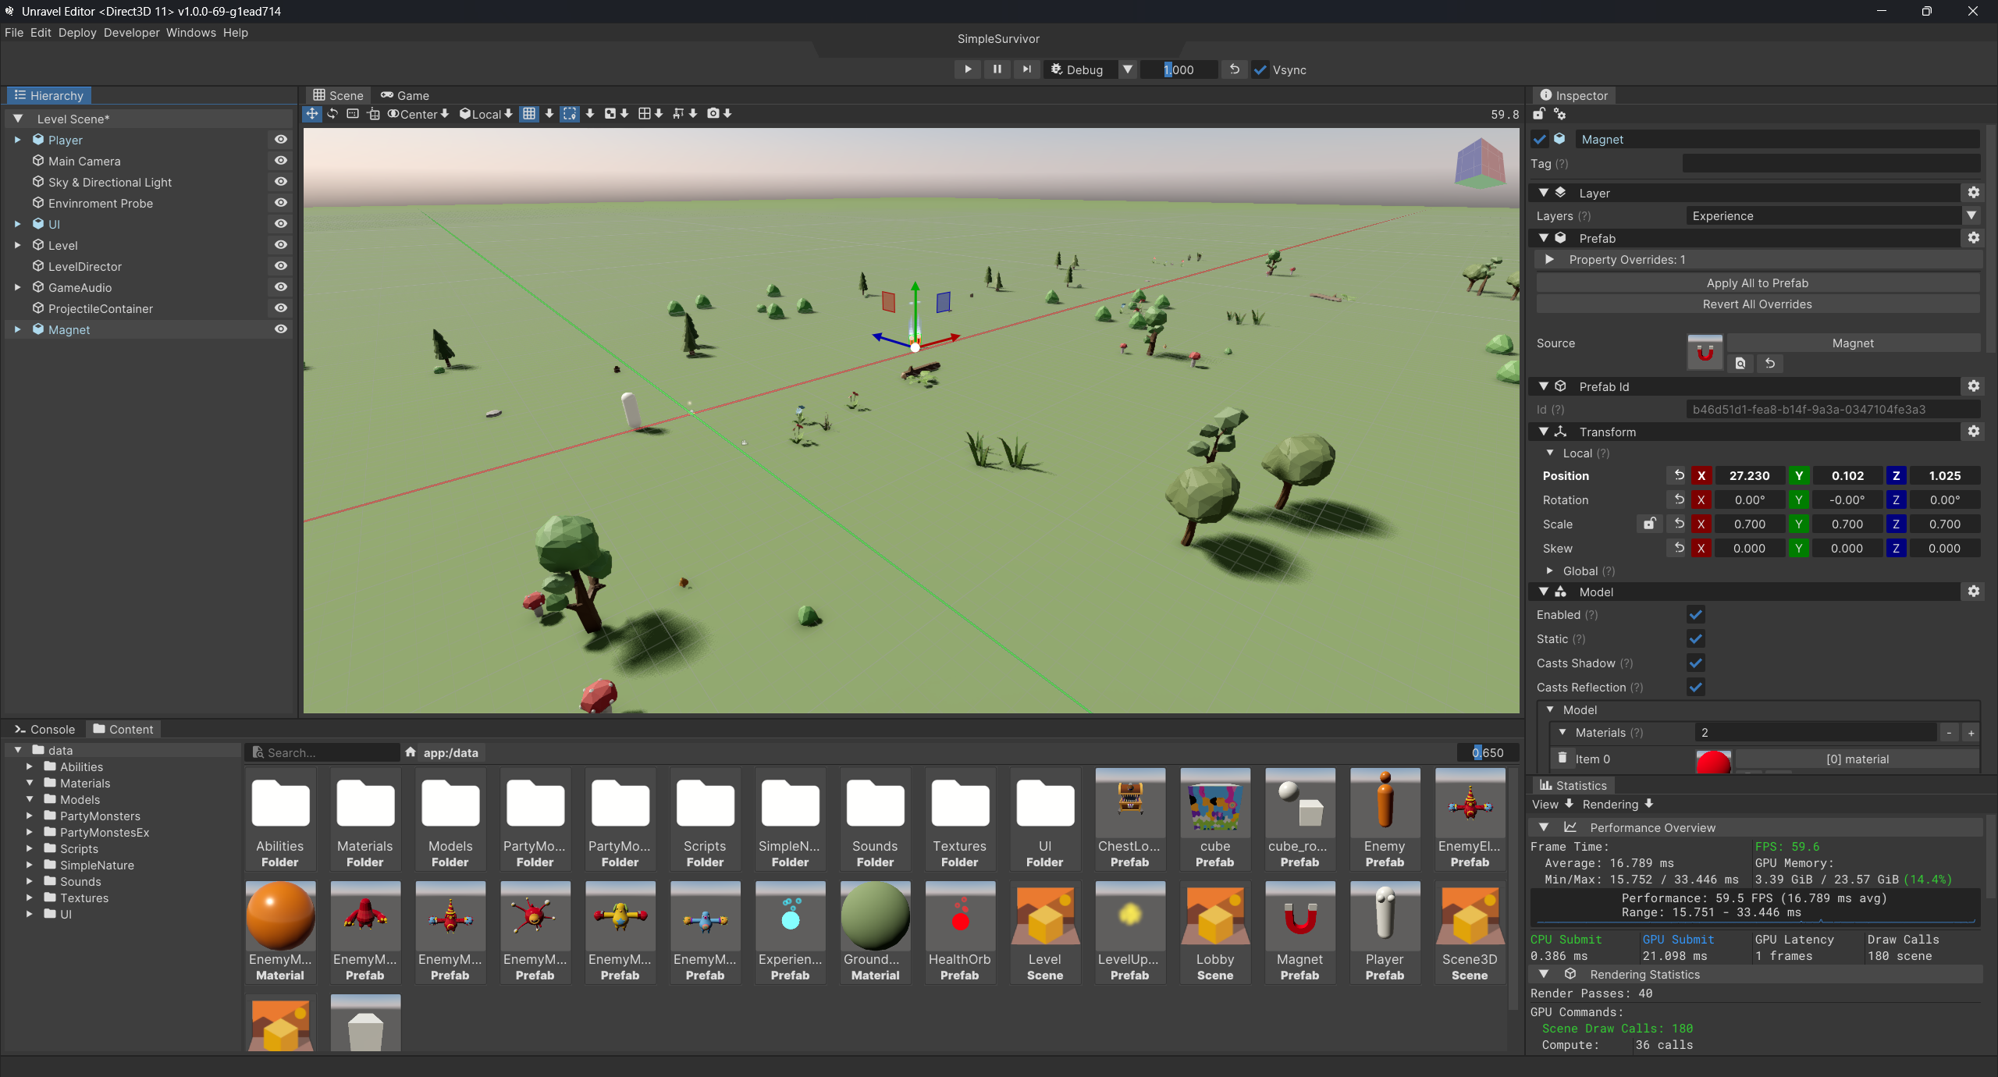1998x1077 pixels.
Task: Click the Debug bug icon next to play controls
Action: click(x=1055, y=69)
